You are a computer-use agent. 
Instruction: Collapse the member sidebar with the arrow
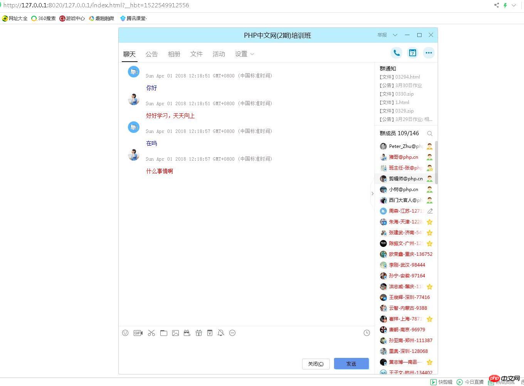point(372,193)
